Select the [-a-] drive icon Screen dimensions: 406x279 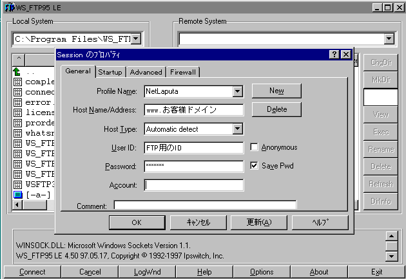(17, 195)
